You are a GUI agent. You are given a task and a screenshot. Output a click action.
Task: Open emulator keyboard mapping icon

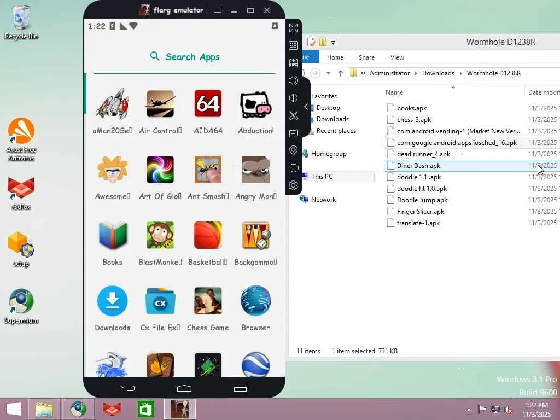click(x=294, y=45)
